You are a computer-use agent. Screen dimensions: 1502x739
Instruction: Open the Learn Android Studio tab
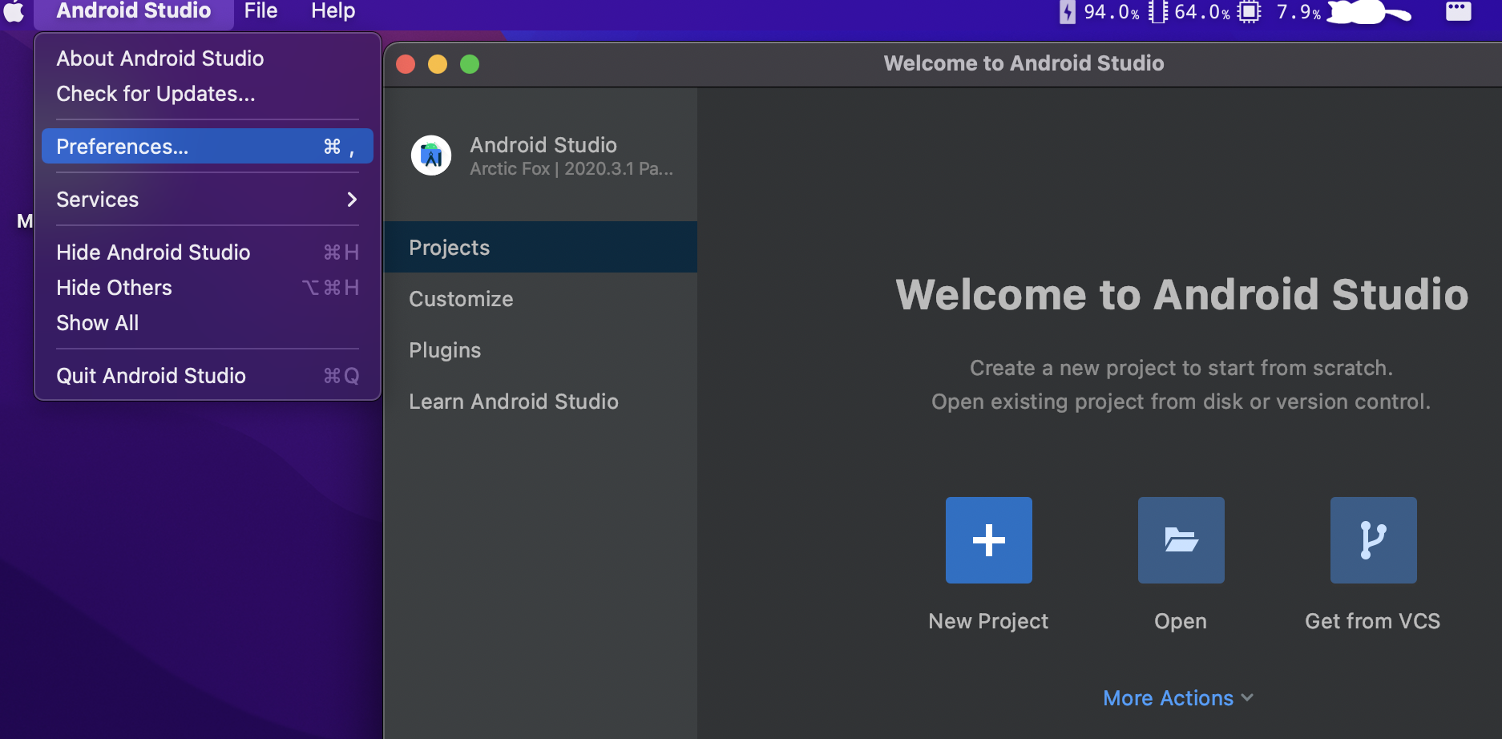coord(540,402)
